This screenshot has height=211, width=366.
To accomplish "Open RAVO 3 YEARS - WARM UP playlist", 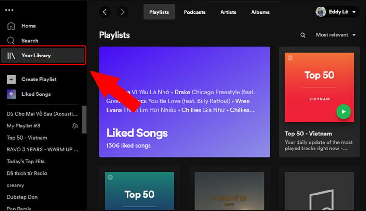I will pos(42,149).
